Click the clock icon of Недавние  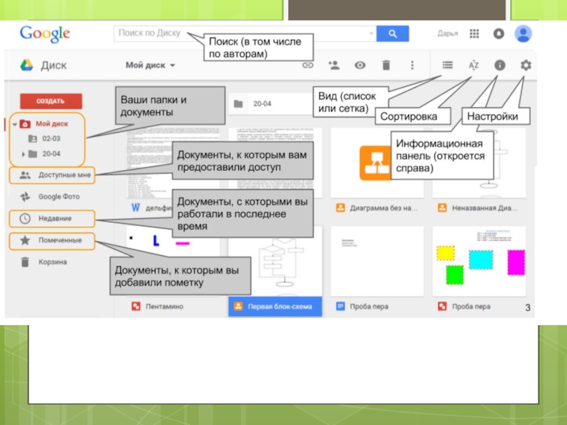[x=25, y=219]
